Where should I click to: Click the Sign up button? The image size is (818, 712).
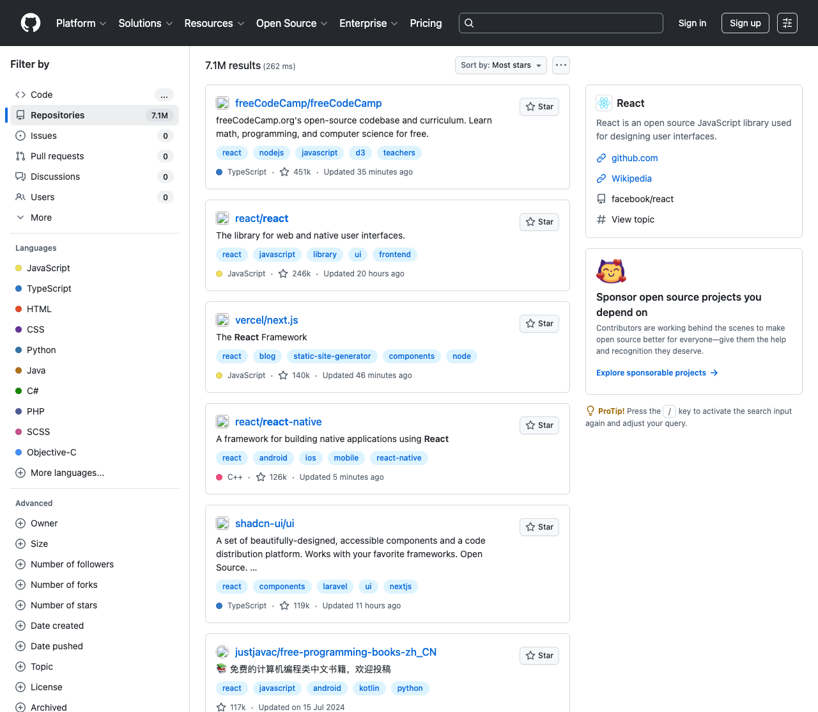[745, 23]
